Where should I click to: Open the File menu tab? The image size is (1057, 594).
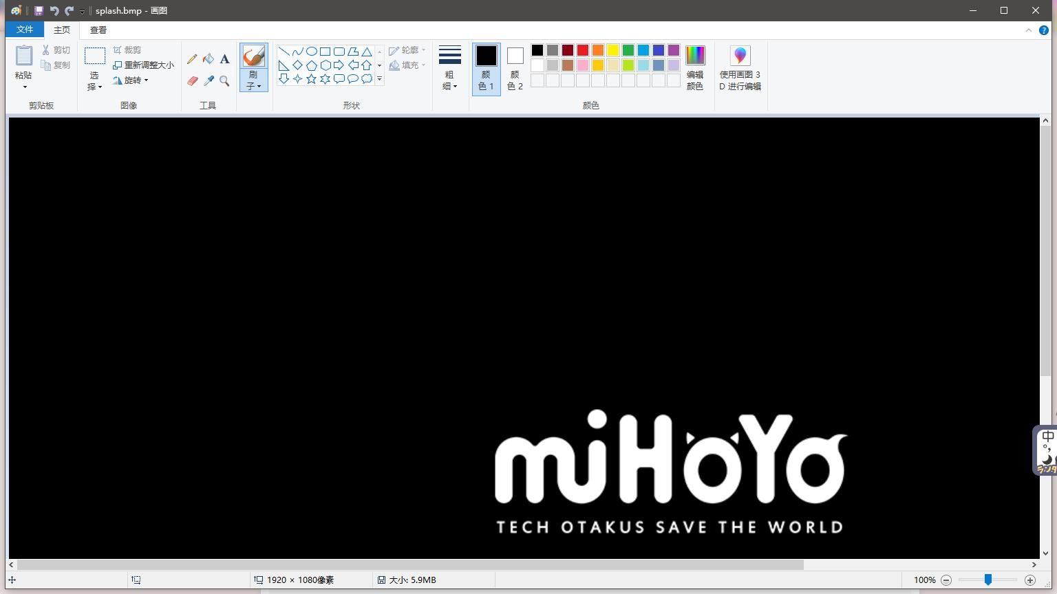25,30
